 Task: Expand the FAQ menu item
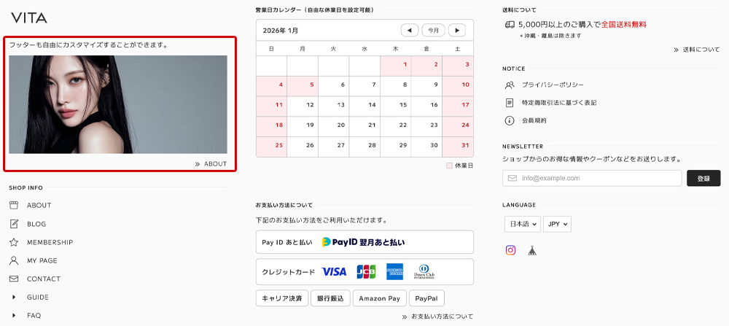click(14, 316)
